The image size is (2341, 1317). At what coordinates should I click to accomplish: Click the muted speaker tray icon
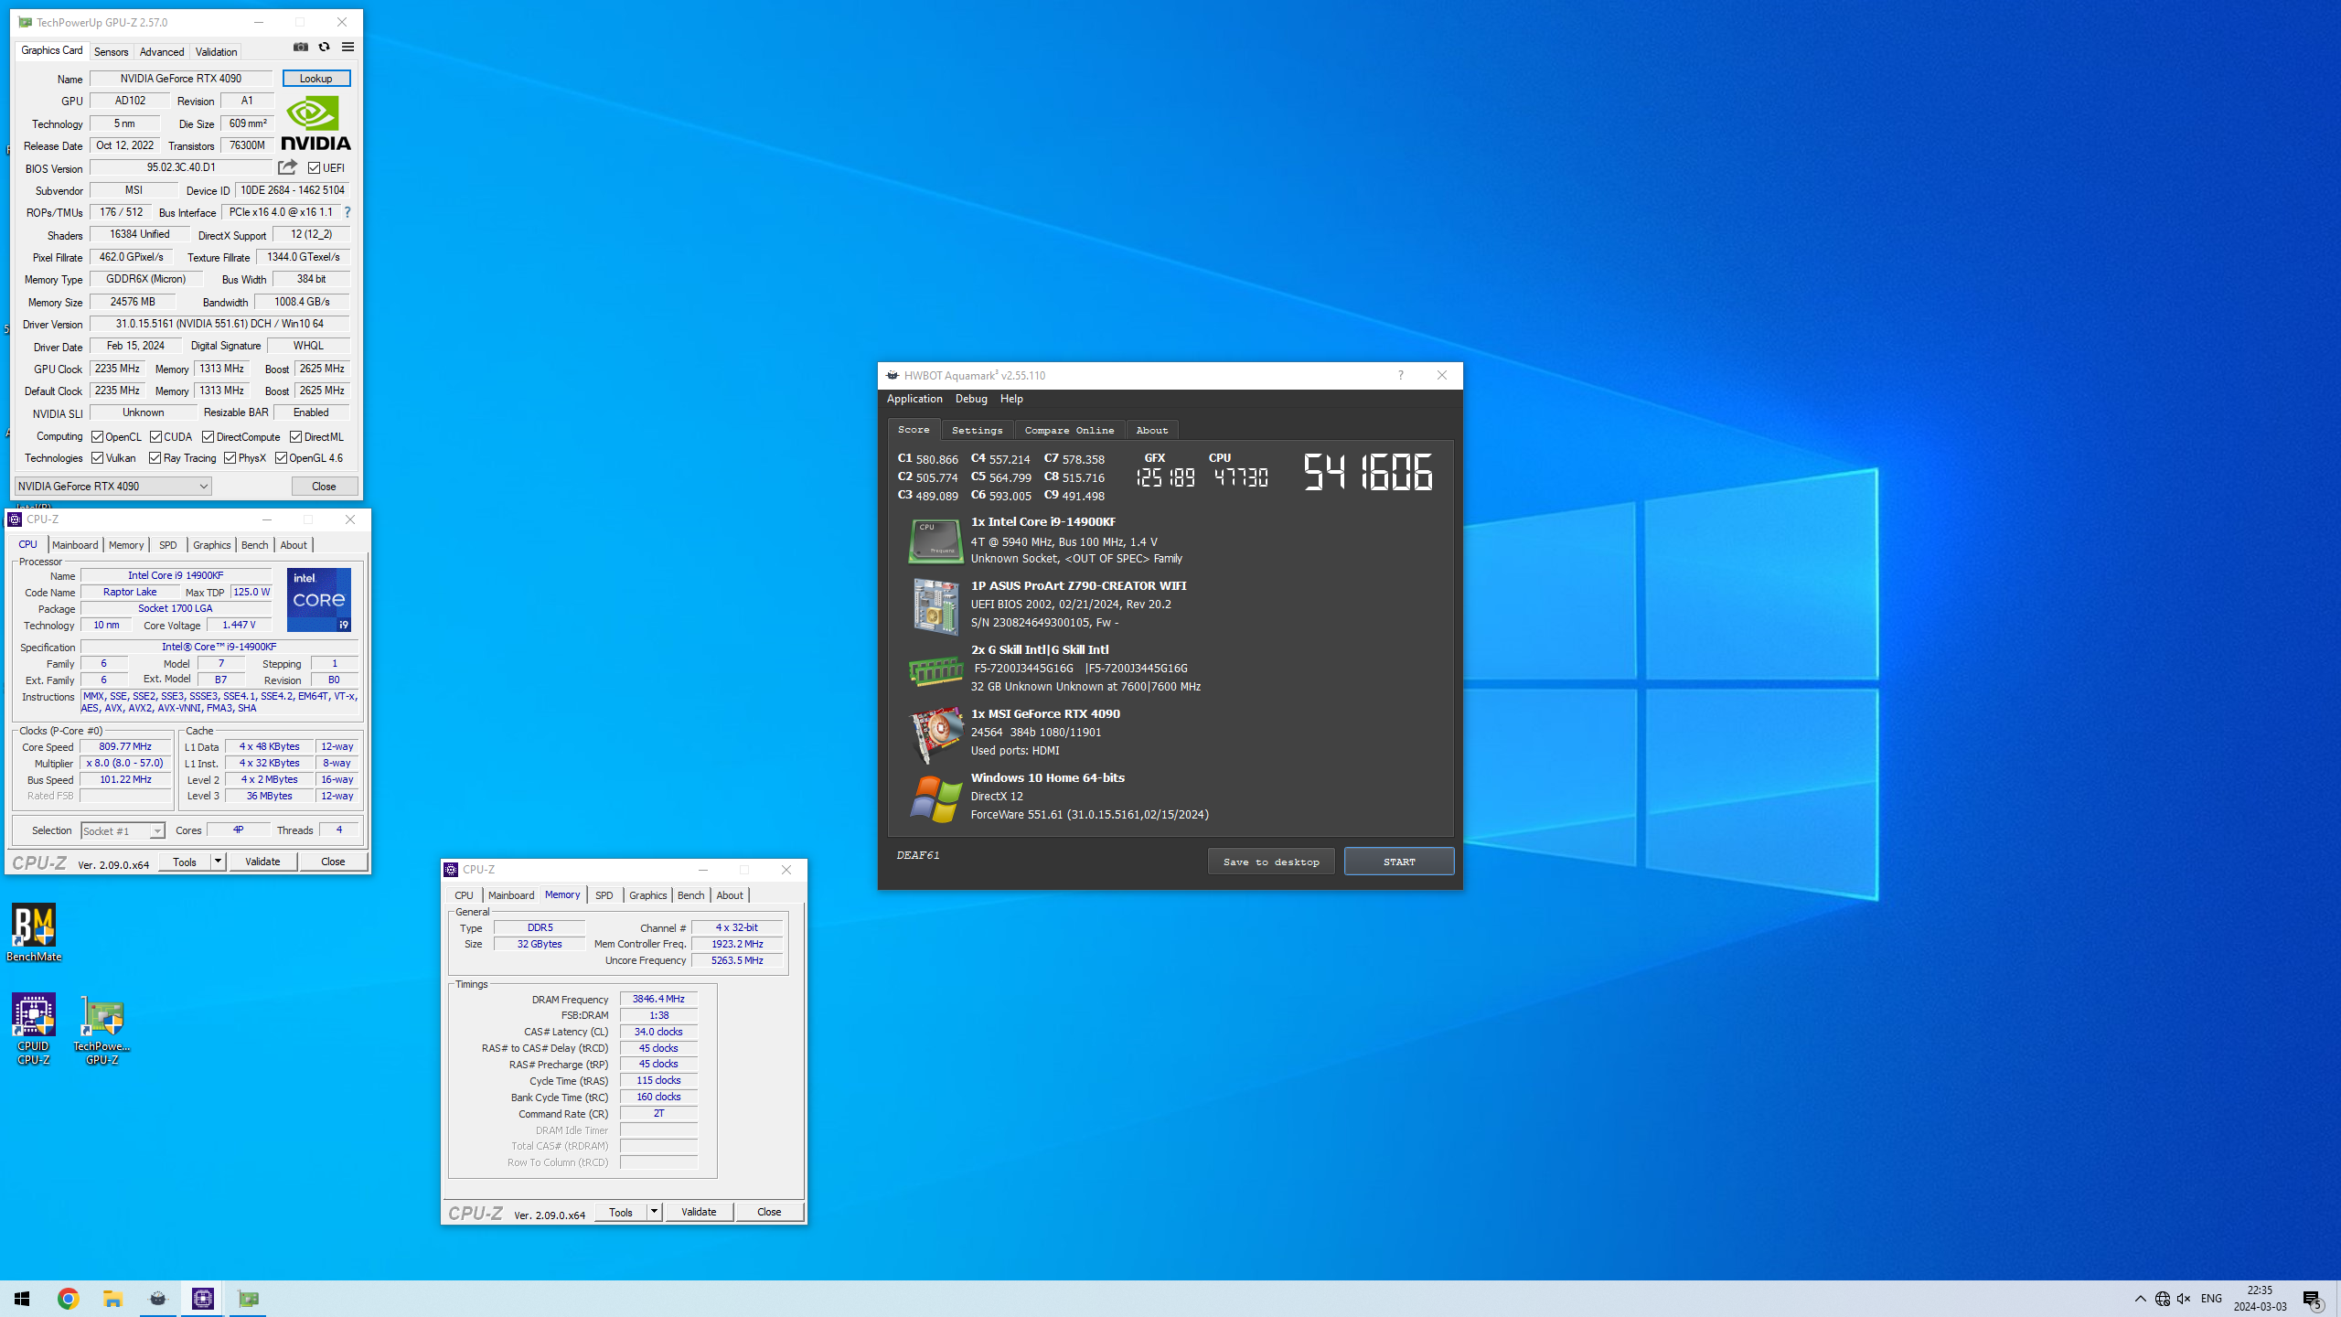2185,1299
